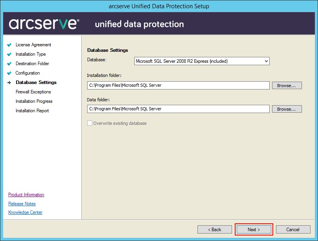Click the window title 'arcserve Unified Data Protection Setup'
Image resolution: width=318 pixels, height=241 pixels.
pos(159,6)
